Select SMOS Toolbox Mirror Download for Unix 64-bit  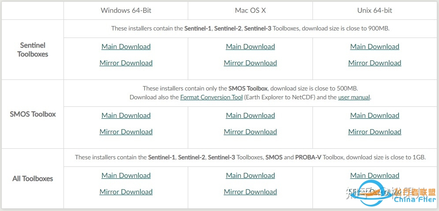click(375, 132)
